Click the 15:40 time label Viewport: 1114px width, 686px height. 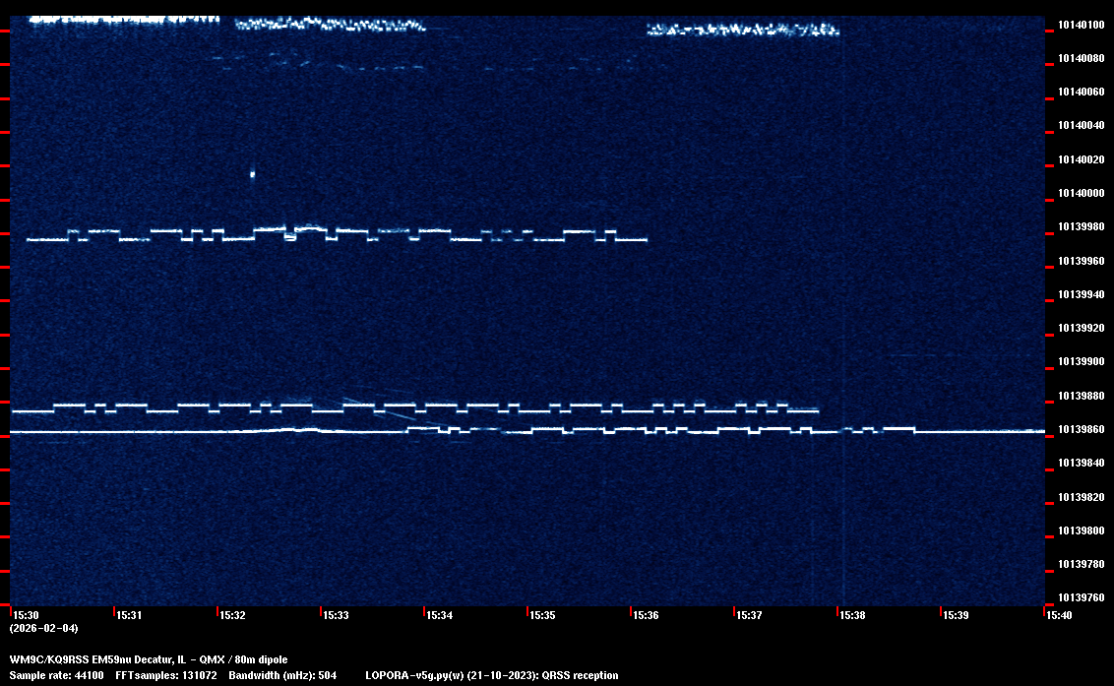[x=1059, y=615]
